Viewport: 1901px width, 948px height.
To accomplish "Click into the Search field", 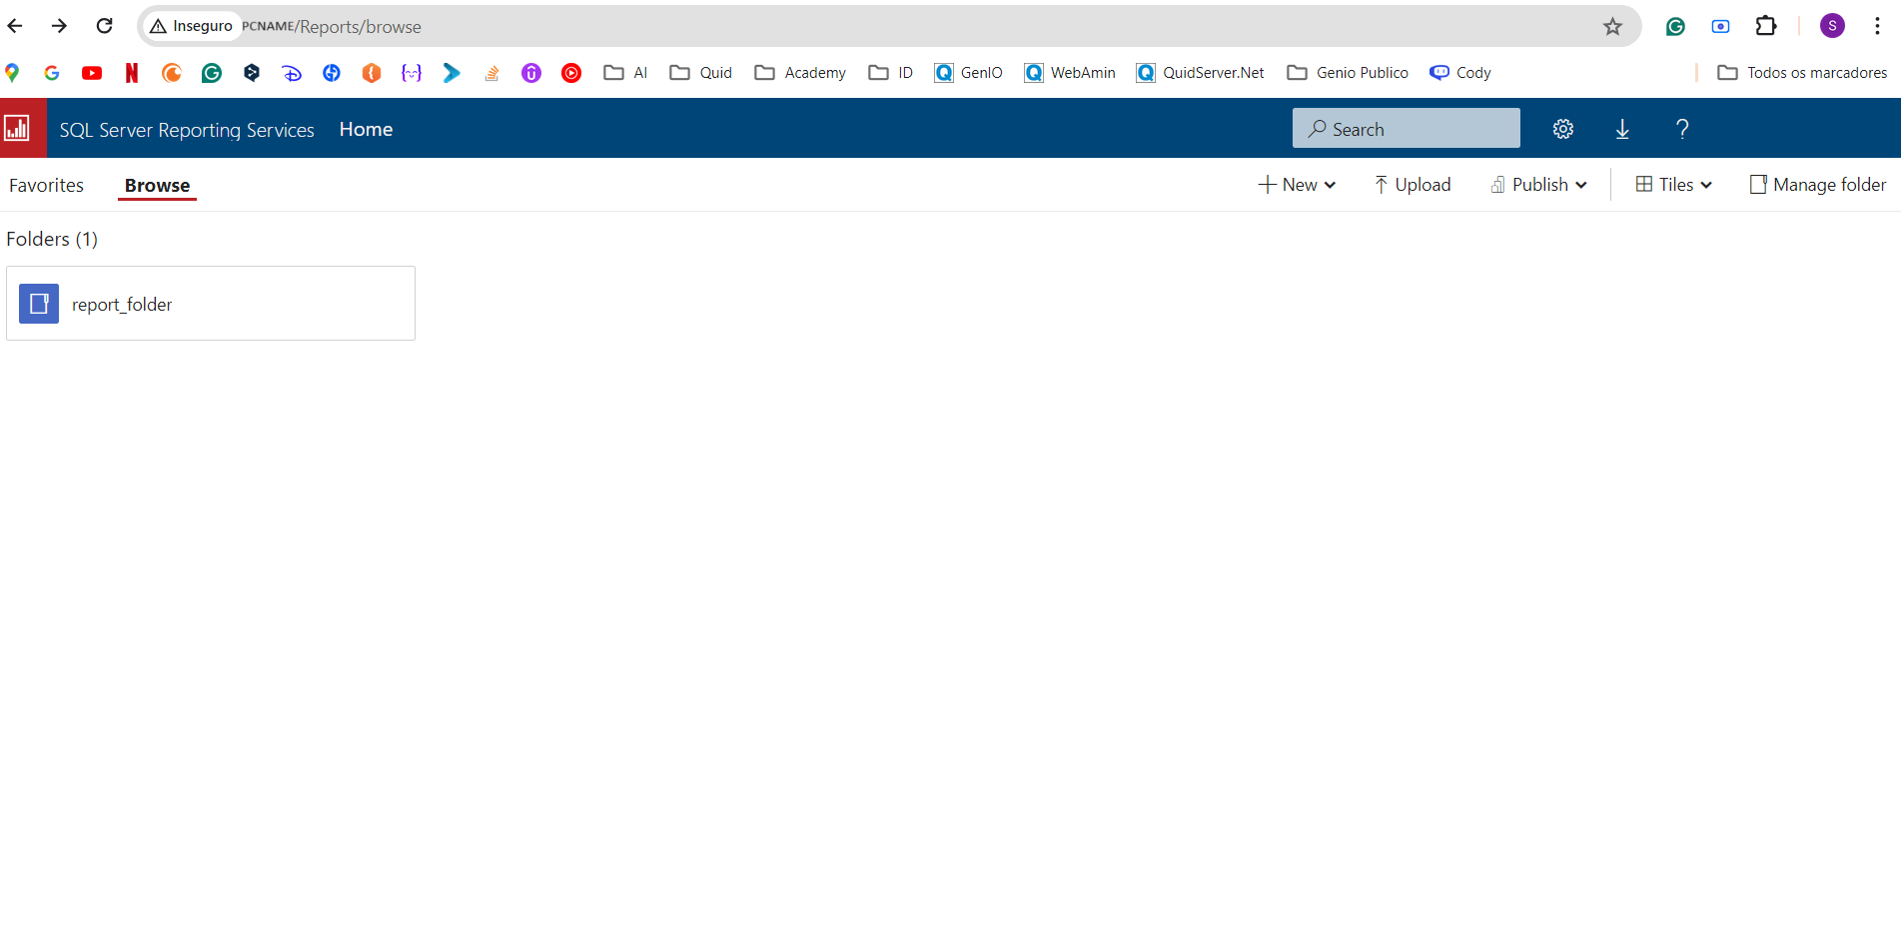I will point(1407,129).
